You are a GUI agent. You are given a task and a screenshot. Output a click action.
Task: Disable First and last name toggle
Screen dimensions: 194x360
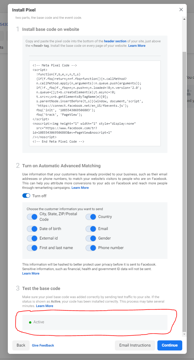coord(32,248)
